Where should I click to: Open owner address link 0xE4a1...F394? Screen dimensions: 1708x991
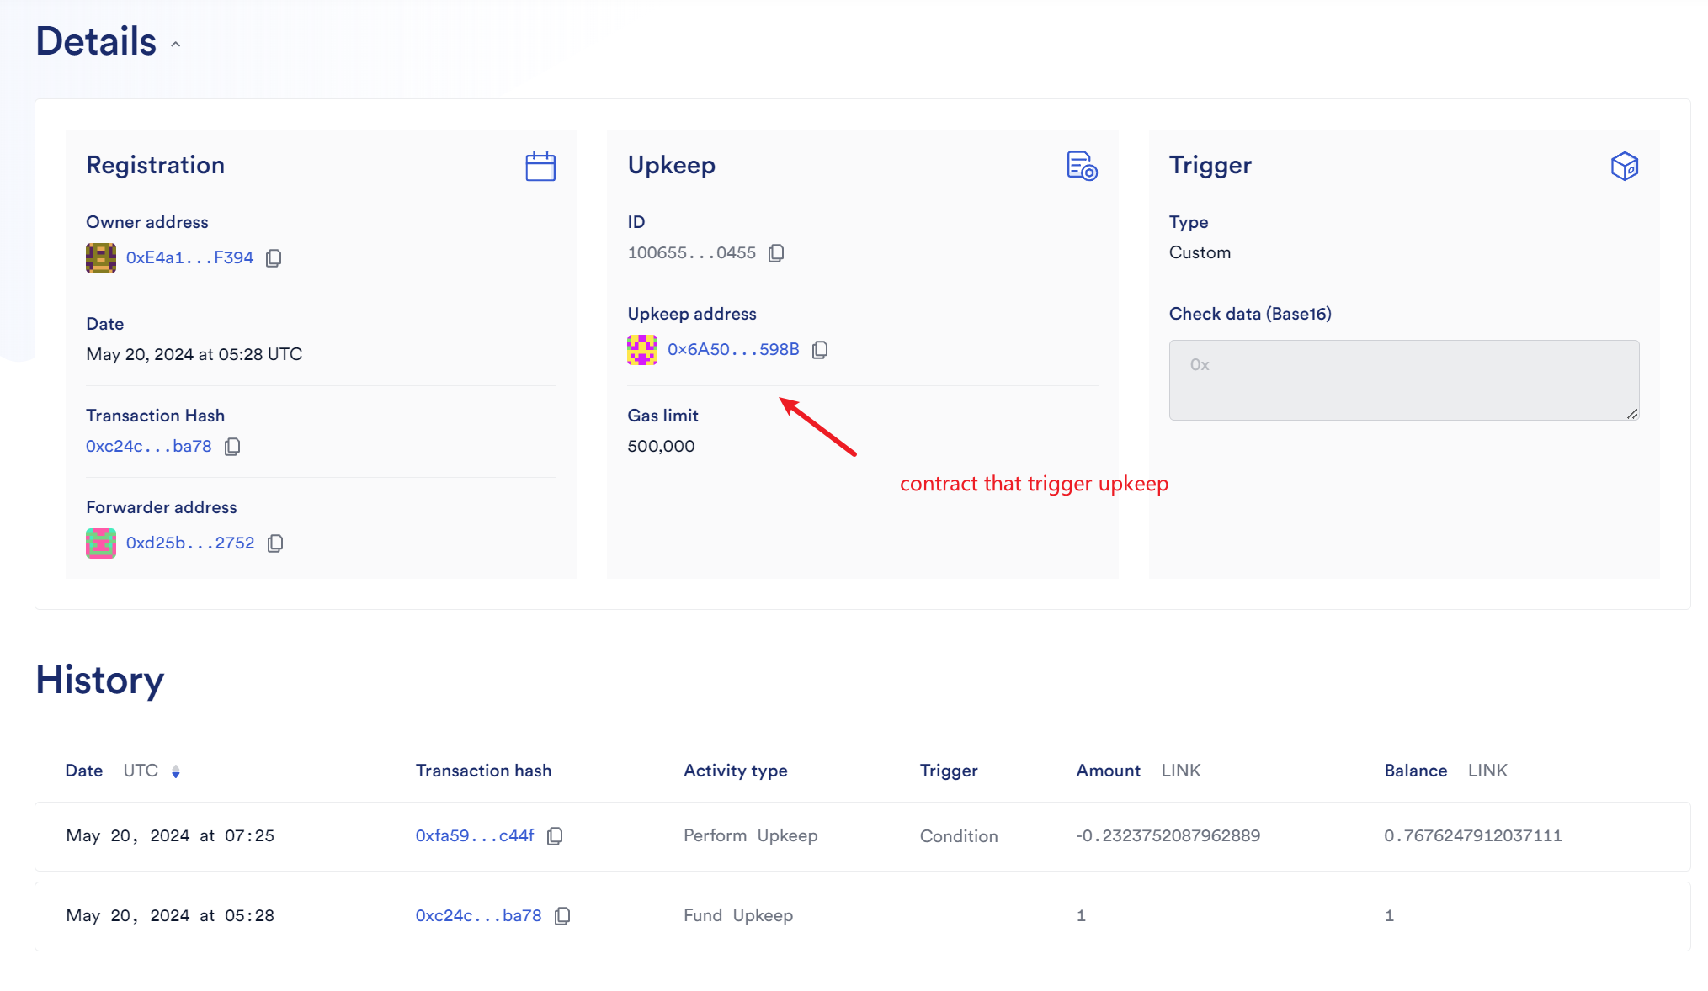point(189,258)
